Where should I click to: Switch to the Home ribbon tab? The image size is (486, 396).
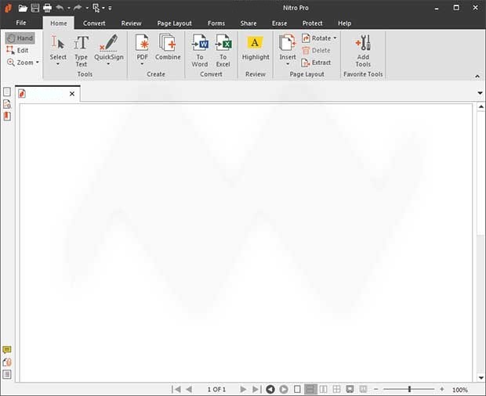59,23
